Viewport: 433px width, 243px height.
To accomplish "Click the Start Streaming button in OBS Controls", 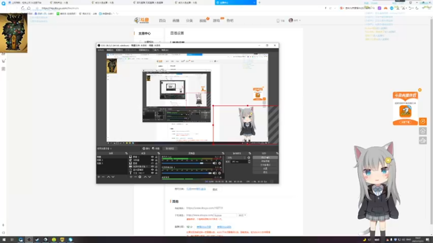I will [265, 157].
